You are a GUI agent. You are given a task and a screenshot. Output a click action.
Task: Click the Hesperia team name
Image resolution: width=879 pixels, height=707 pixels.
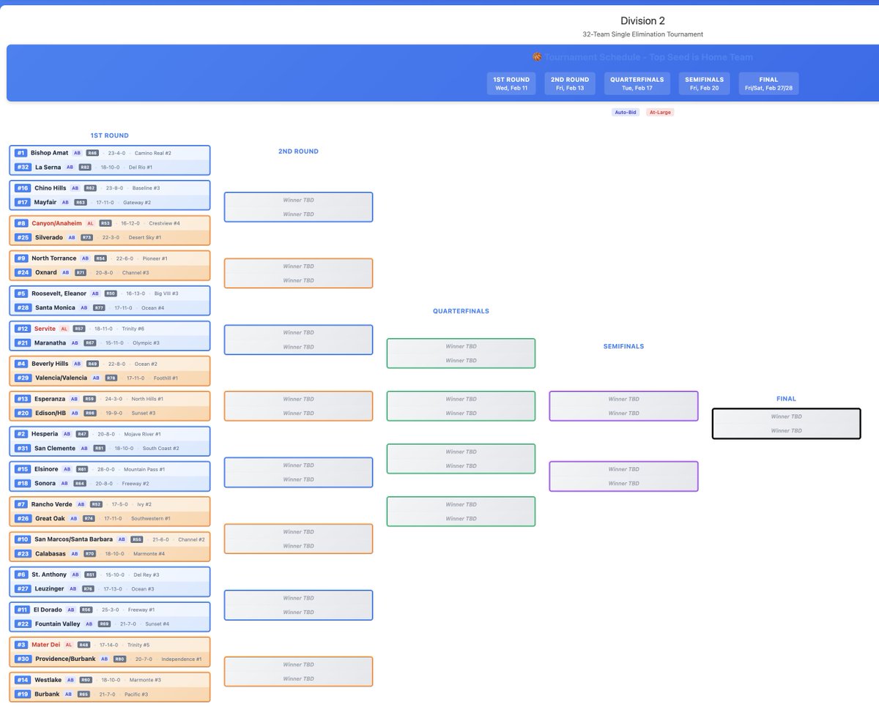(x=45, y=434)
